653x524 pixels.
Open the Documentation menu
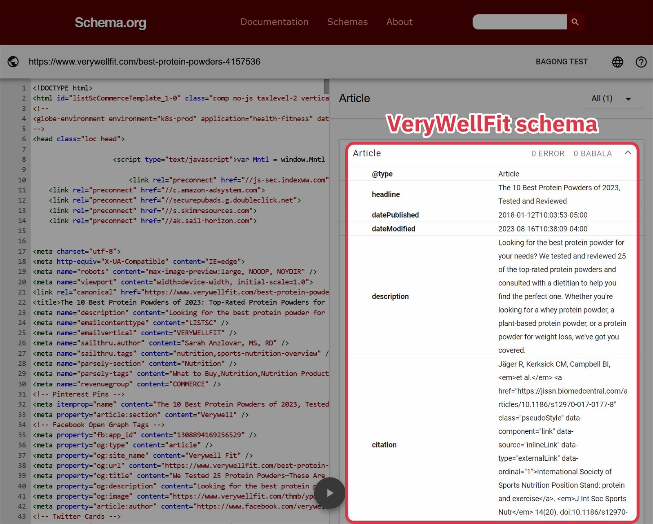pyautogui.click(x=274, y=22)
